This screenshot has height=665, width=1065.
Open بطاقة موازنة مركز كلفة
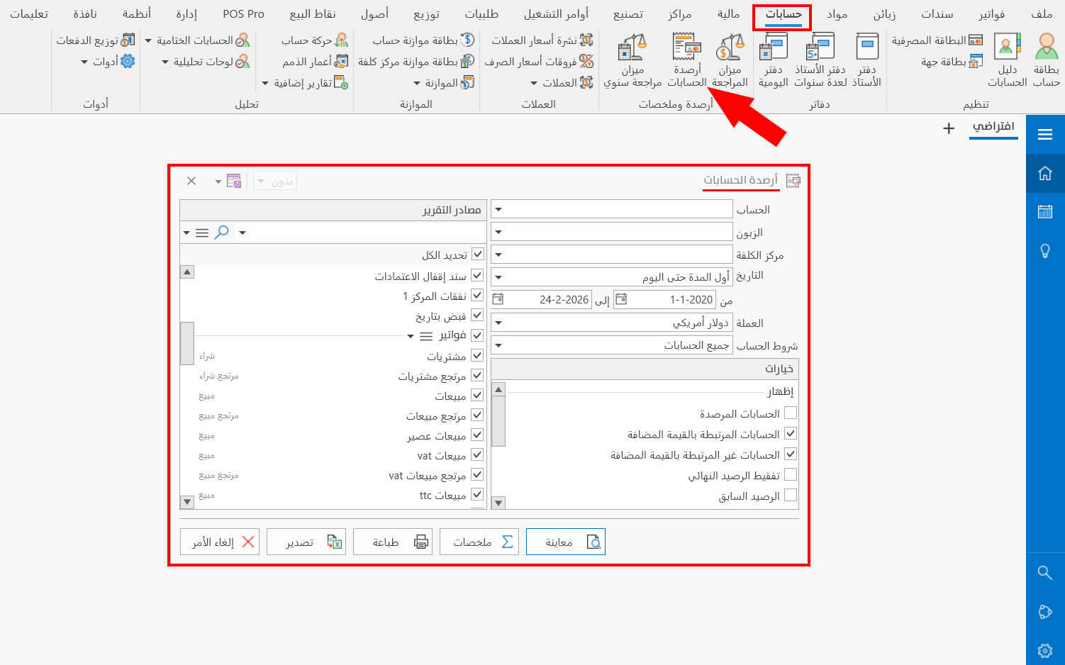tap(416, 62)
